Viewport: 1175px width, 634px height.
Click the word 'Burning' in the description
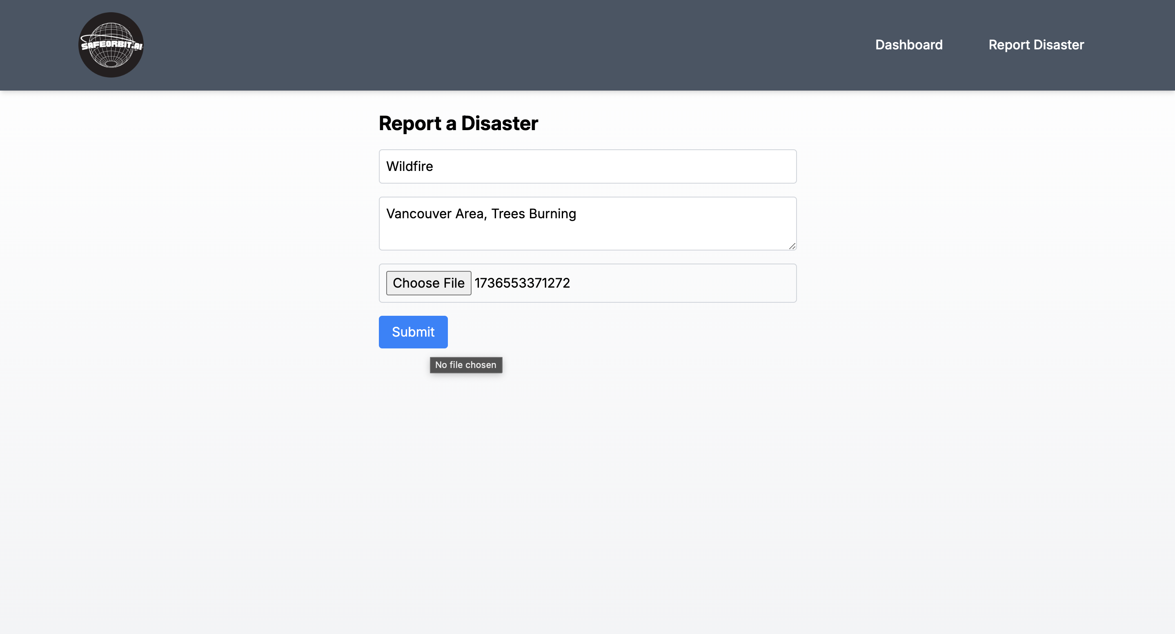[x=552, y=214]
